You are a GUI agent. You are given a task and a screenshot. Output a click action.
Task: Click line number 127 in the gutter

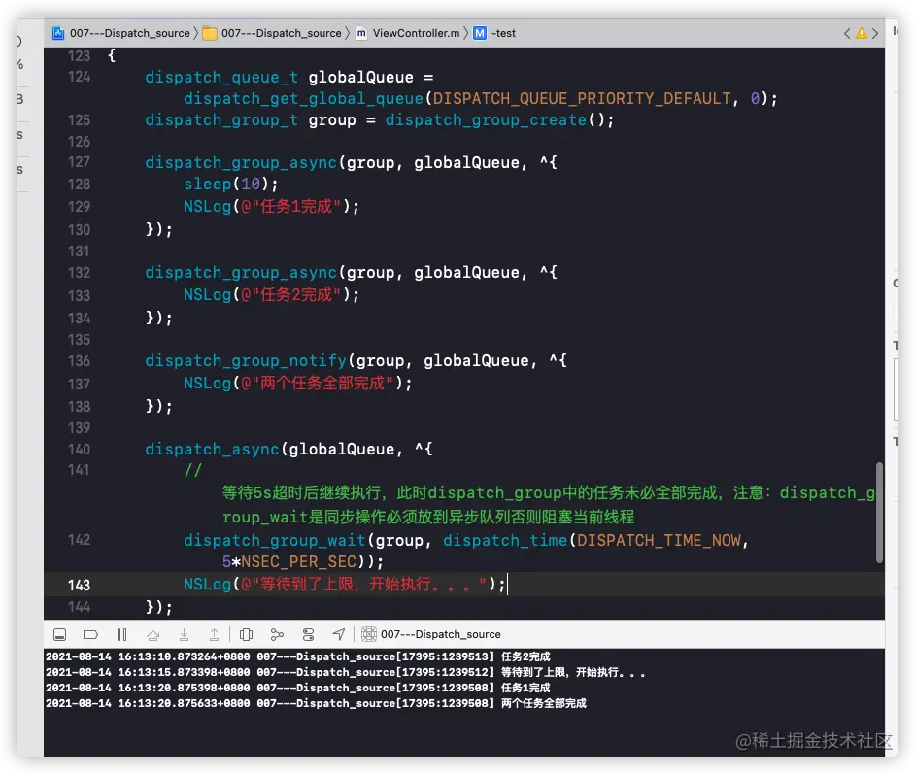(79, 162)
